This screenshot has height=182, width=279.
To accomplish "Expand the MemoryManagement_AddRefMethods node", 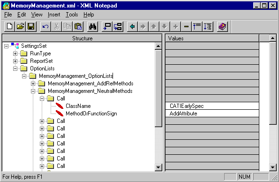I will (33, 83).
